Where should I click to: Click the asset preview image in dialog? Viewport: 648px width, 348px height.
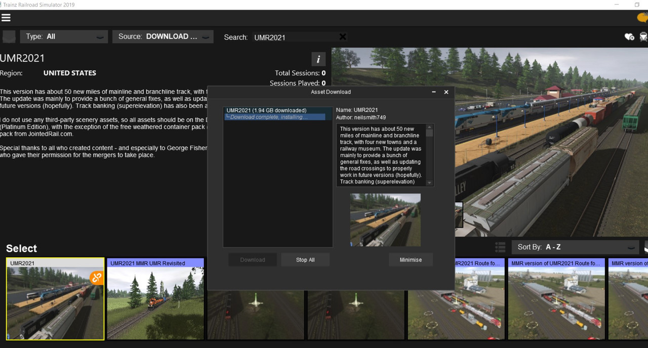coord(385,220)
